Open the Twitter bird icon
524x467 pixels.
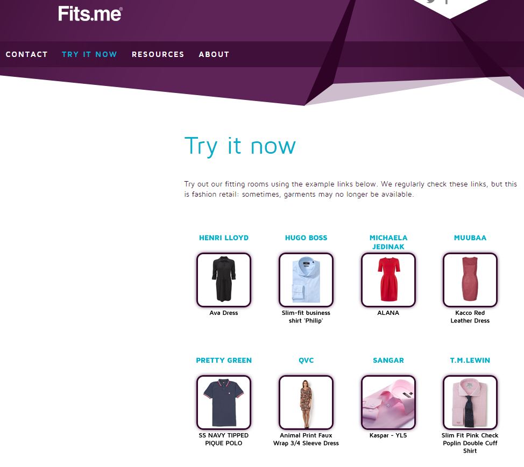431,1
